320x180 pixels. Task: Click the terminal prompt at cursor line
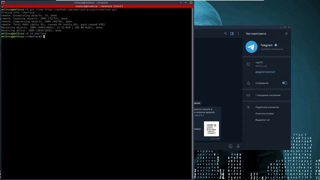point(23,36)
